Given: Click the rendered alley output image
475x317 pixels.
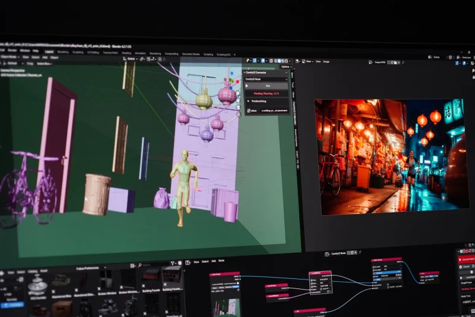Looking at the screenshot, I should (x=392, y=156).
